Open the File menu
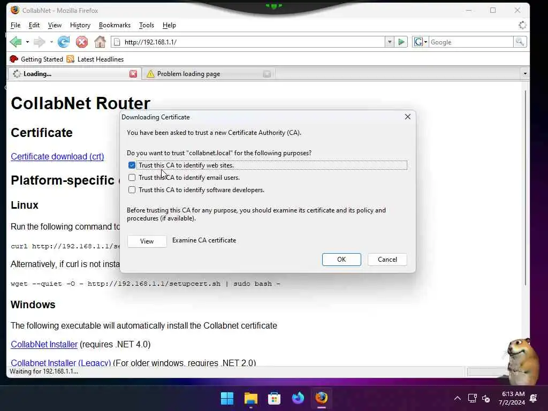The height and width of the screenshot is (411, 548). pyautogui.click(x=16, y=25)
